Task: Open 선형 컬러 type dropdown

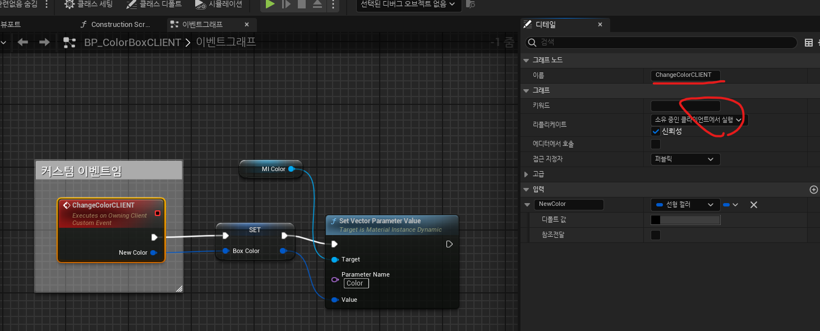Action: (x=685, y=205)
